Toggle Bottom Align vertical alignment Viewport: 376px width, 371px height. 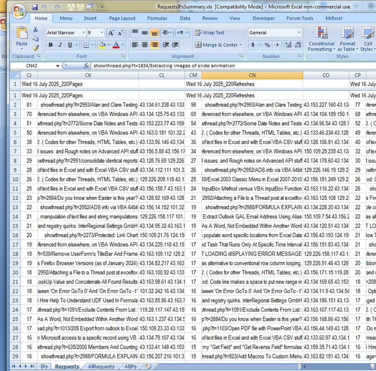click(x=154, y=32)
